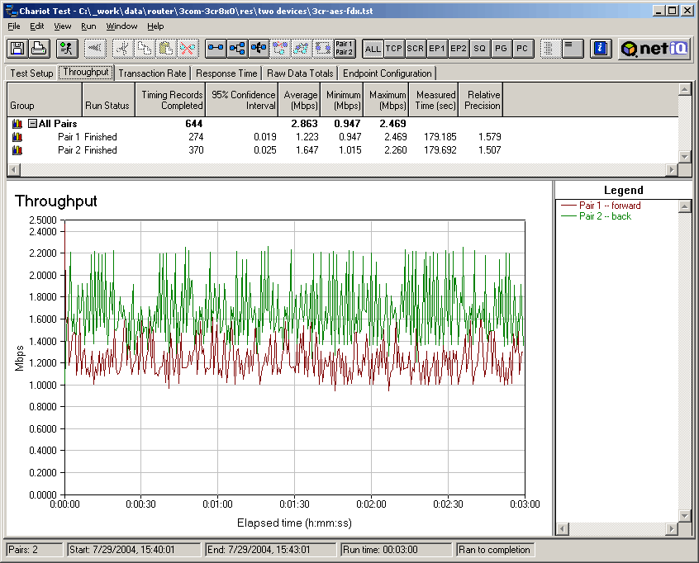Toggle the EP1 endpoint filter
Viewport: 699px width, 563px height.
[437, 49]
